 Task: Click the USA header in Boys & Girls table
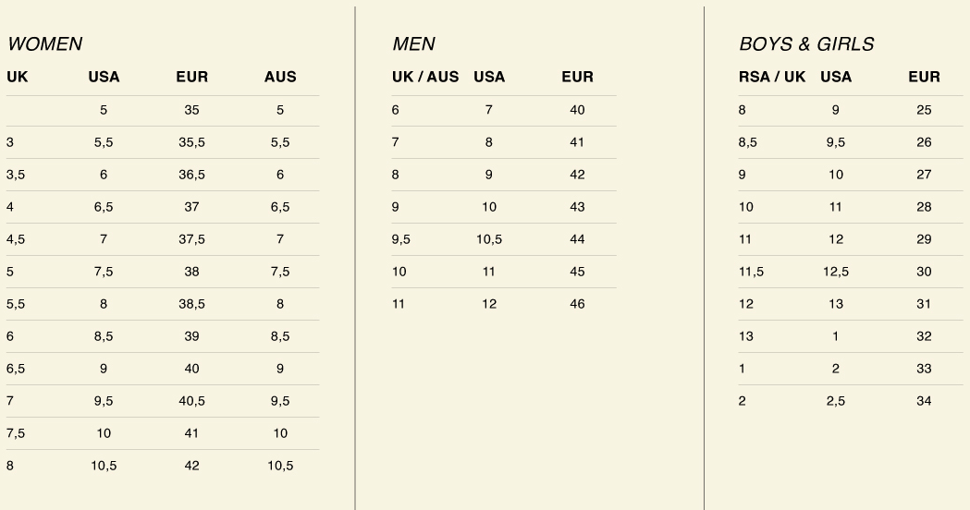click(x=836, y=77)
